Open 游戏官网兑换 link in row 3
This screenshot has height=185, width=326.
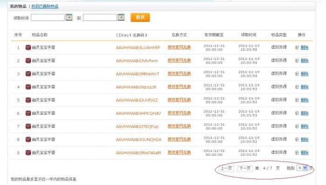pyautogui.click(x=179, y=73)
